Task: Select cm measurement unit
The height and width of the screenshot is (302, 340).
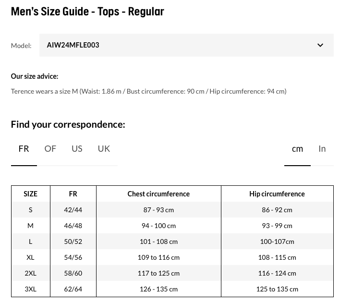Action: pyautogui.click(x=297, y=149)
